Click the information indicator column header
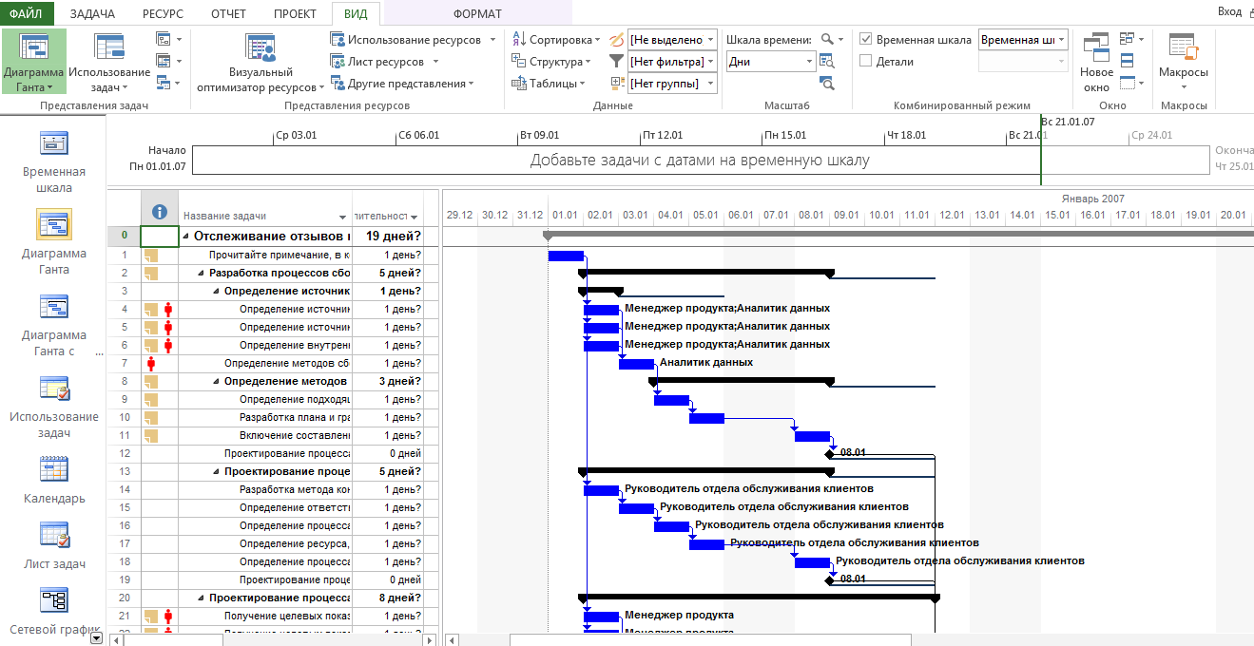Viewport: 1254px width, 646px height. click(160, 213)
